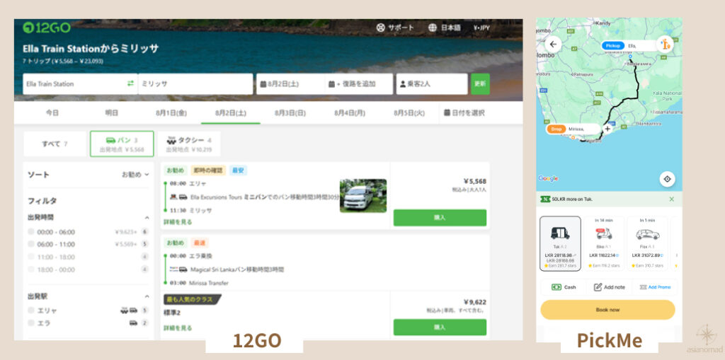Open サポート help link icon
Viewport: 725px width, 360px height.
(x=380, y=28)
